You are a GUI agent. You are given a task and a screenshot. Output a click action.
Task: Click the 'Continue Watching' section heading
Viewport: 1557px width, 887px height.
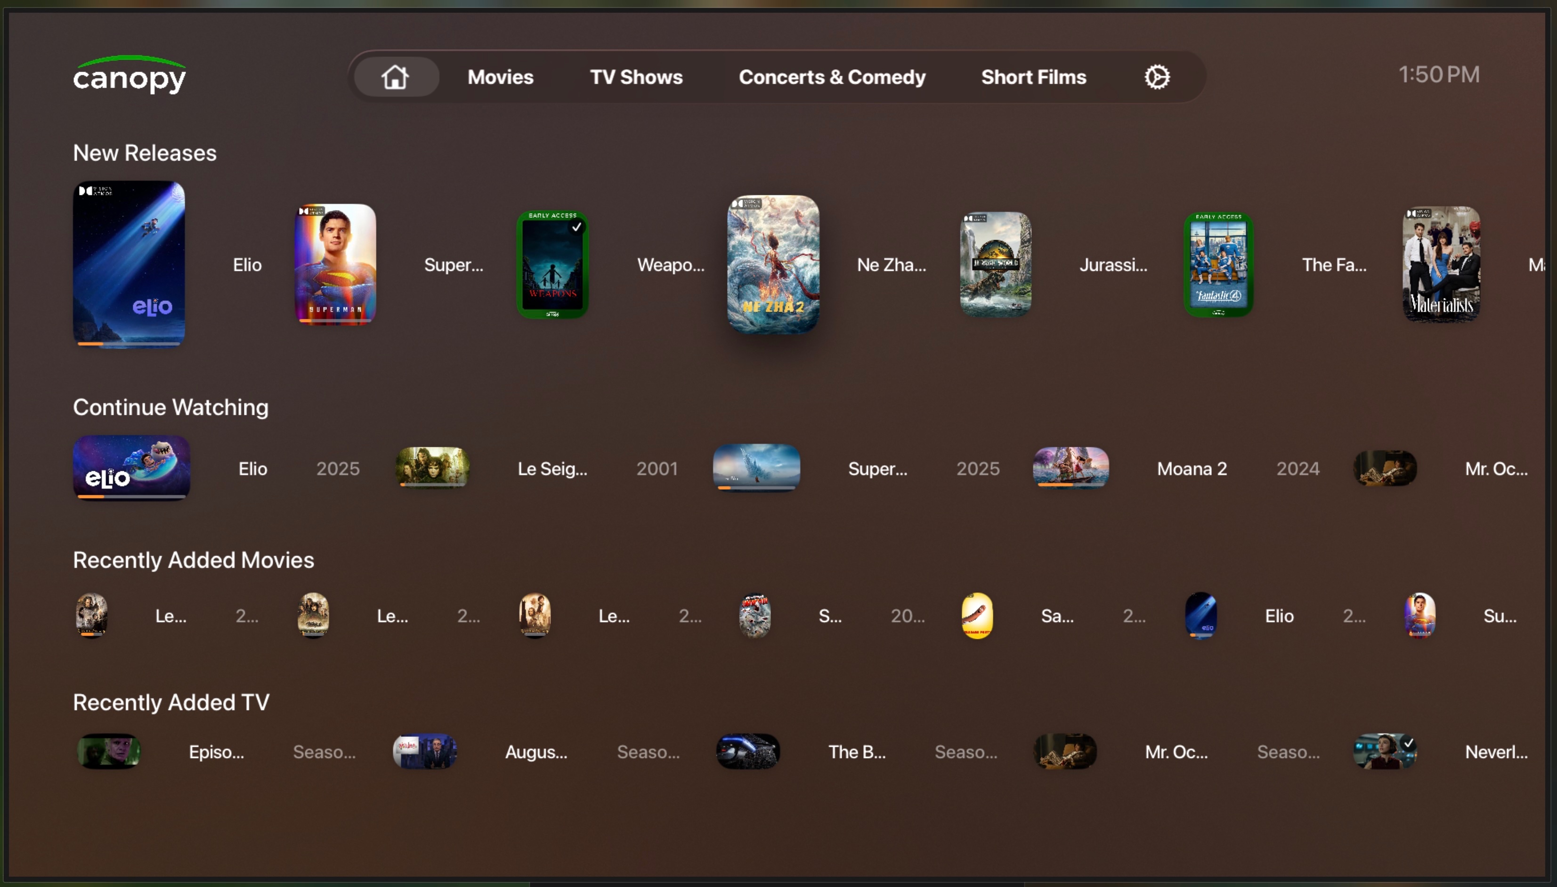click(x=170, y=407)
